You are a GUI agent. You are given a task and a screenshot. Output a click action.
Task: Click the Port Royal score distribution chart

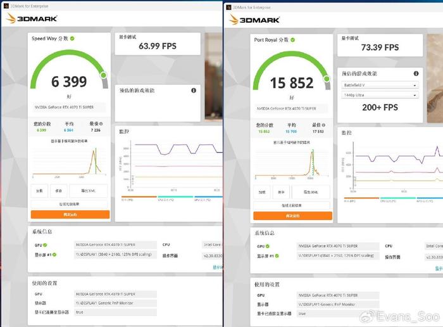pyautogui.click(x=292, y=163)
